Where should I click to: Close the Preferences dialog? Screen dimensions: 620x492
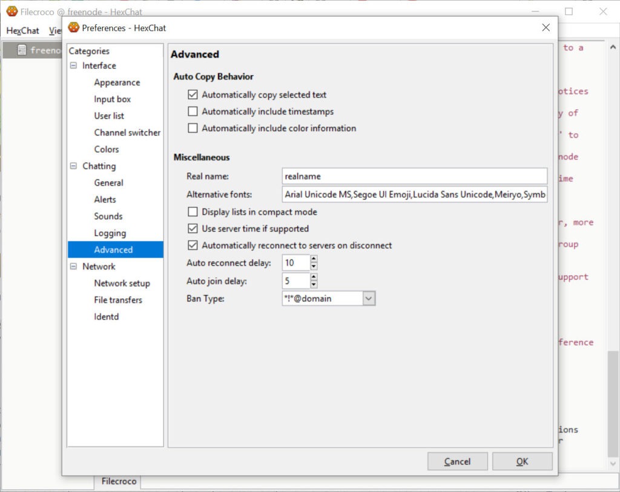546,27
